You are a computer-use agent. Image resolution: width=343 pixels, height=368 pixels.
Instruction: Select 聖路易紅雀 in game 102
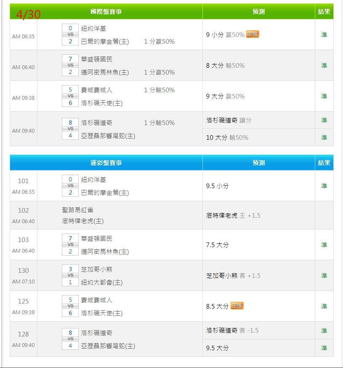point(78,210)
